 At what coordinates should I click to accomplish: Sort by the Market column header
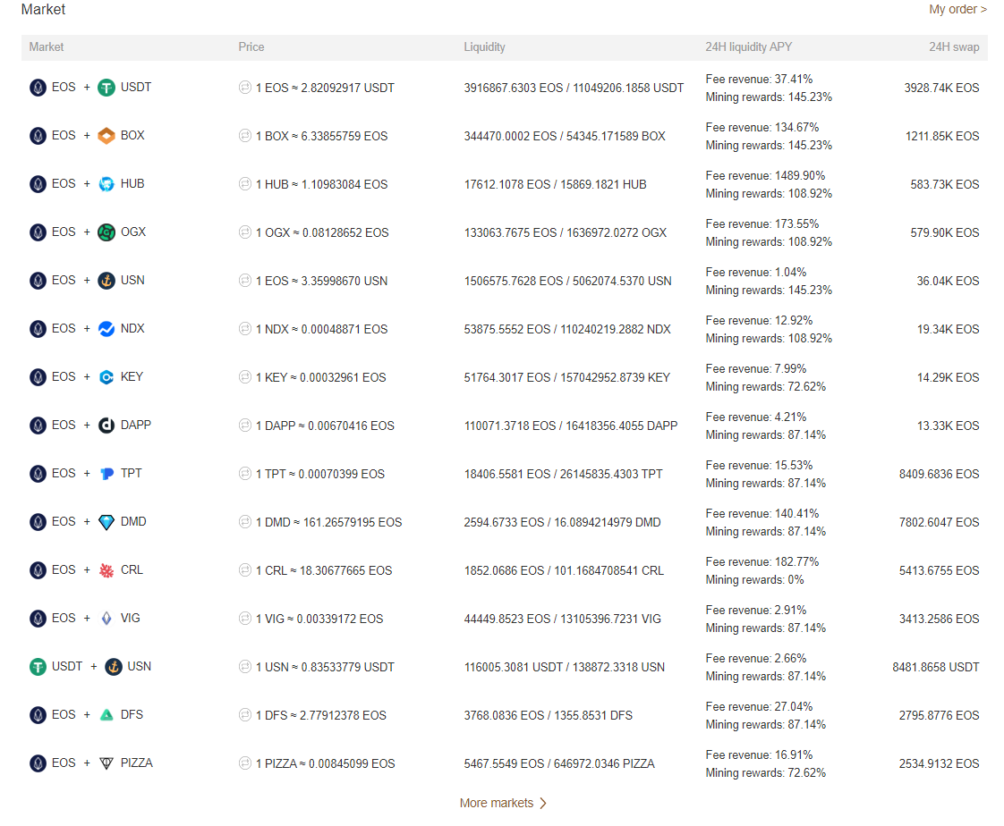(47, 46)
